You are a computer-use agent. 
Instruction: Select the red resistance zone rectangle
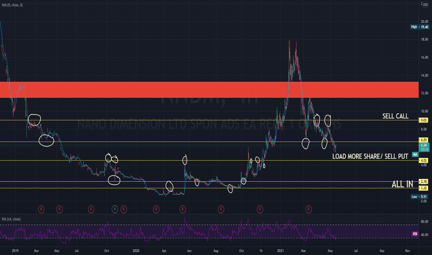click(x=209, y=89)
